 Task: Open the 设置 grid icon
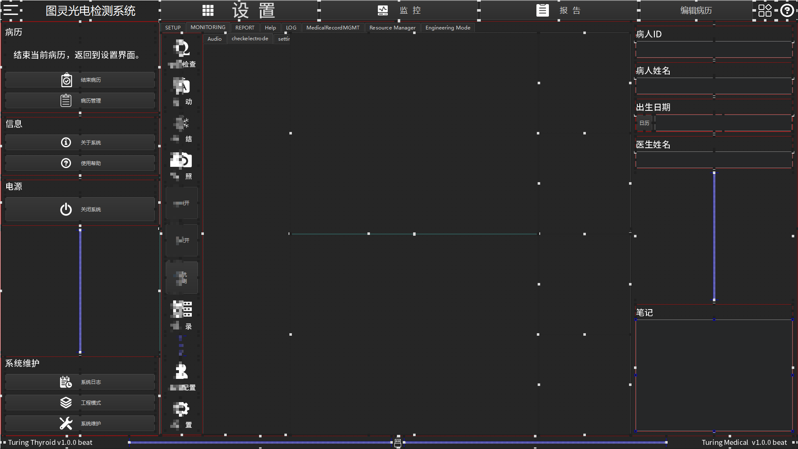click(x=208, y=10)
